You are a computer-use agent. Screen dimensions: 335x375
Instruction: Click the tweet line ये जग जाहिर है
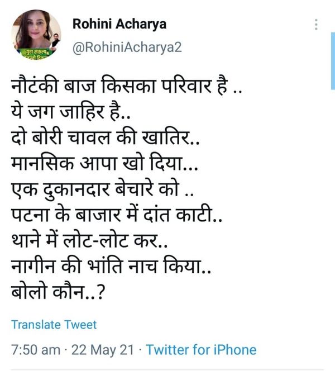[71, 112]
